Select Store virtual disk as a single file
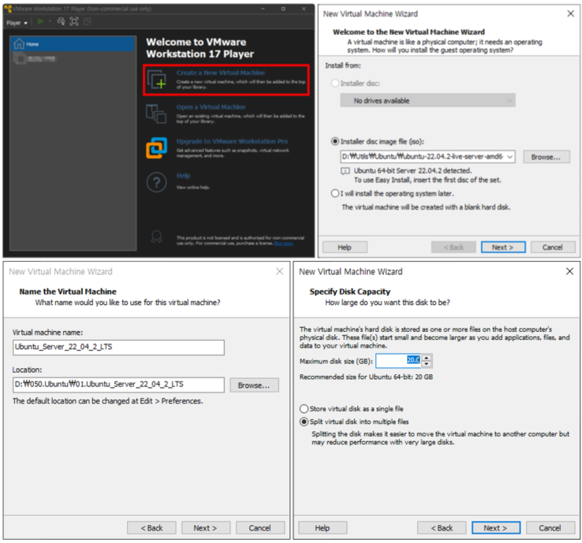582x543 pixels. [x=304, y=409]
